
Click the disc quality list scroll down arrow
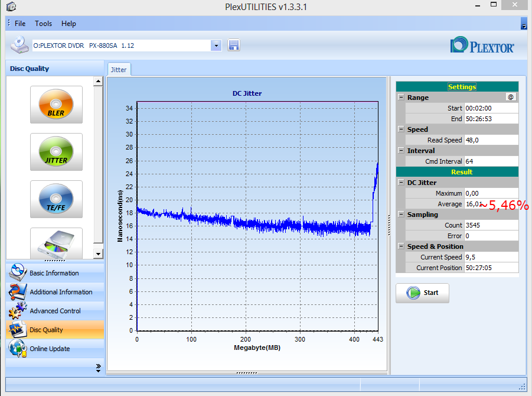[98, 254]
